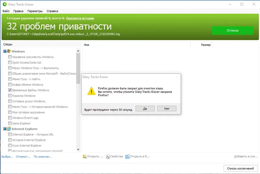Uncheck Временные файлы Windows
This screenshot has height=174, width=260.
pos(10,90)
